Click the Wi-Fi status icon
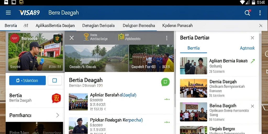 tap(243, 2)
